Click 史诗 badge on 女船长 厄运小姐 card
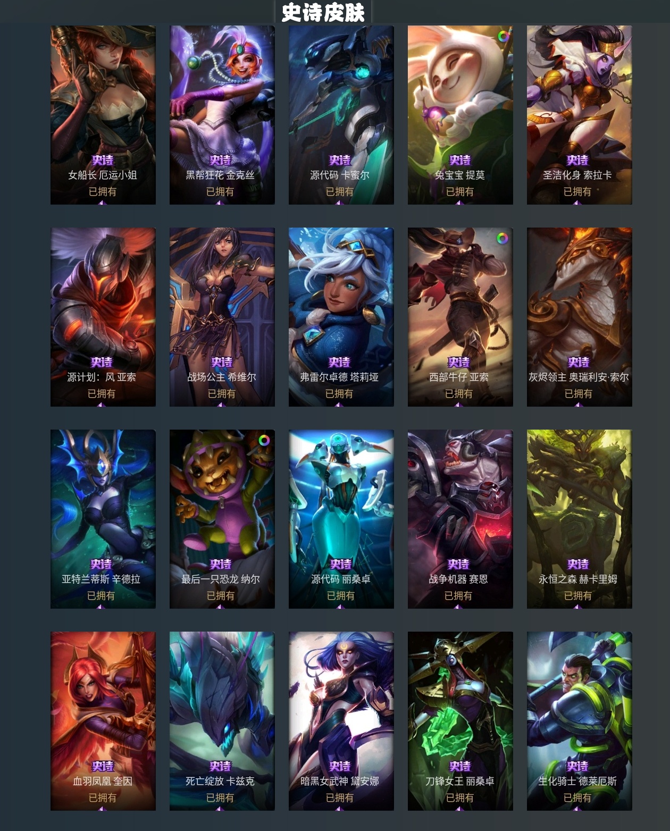 coord(103,160)
